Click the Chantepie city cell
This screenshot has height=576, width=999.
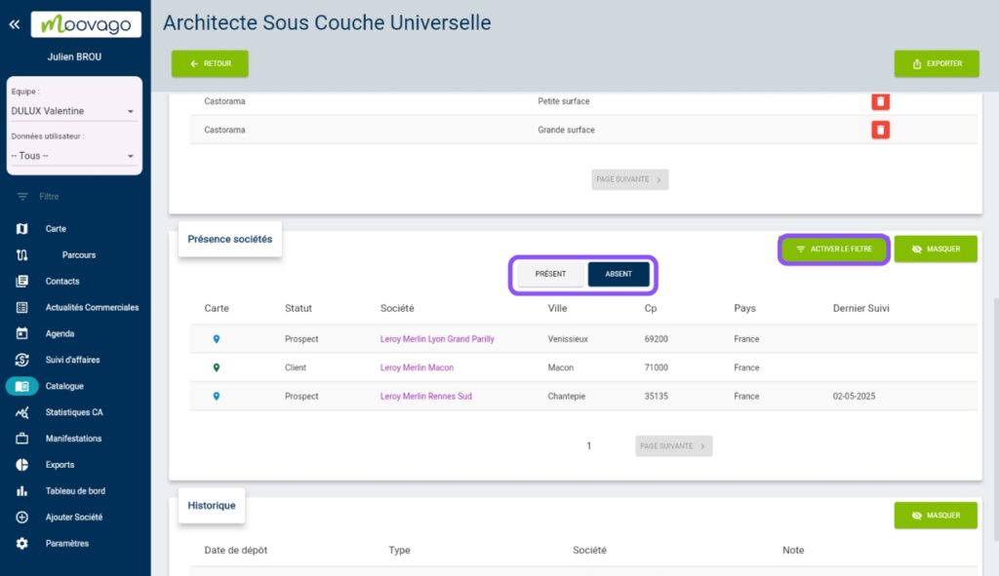tap(567, 397)
